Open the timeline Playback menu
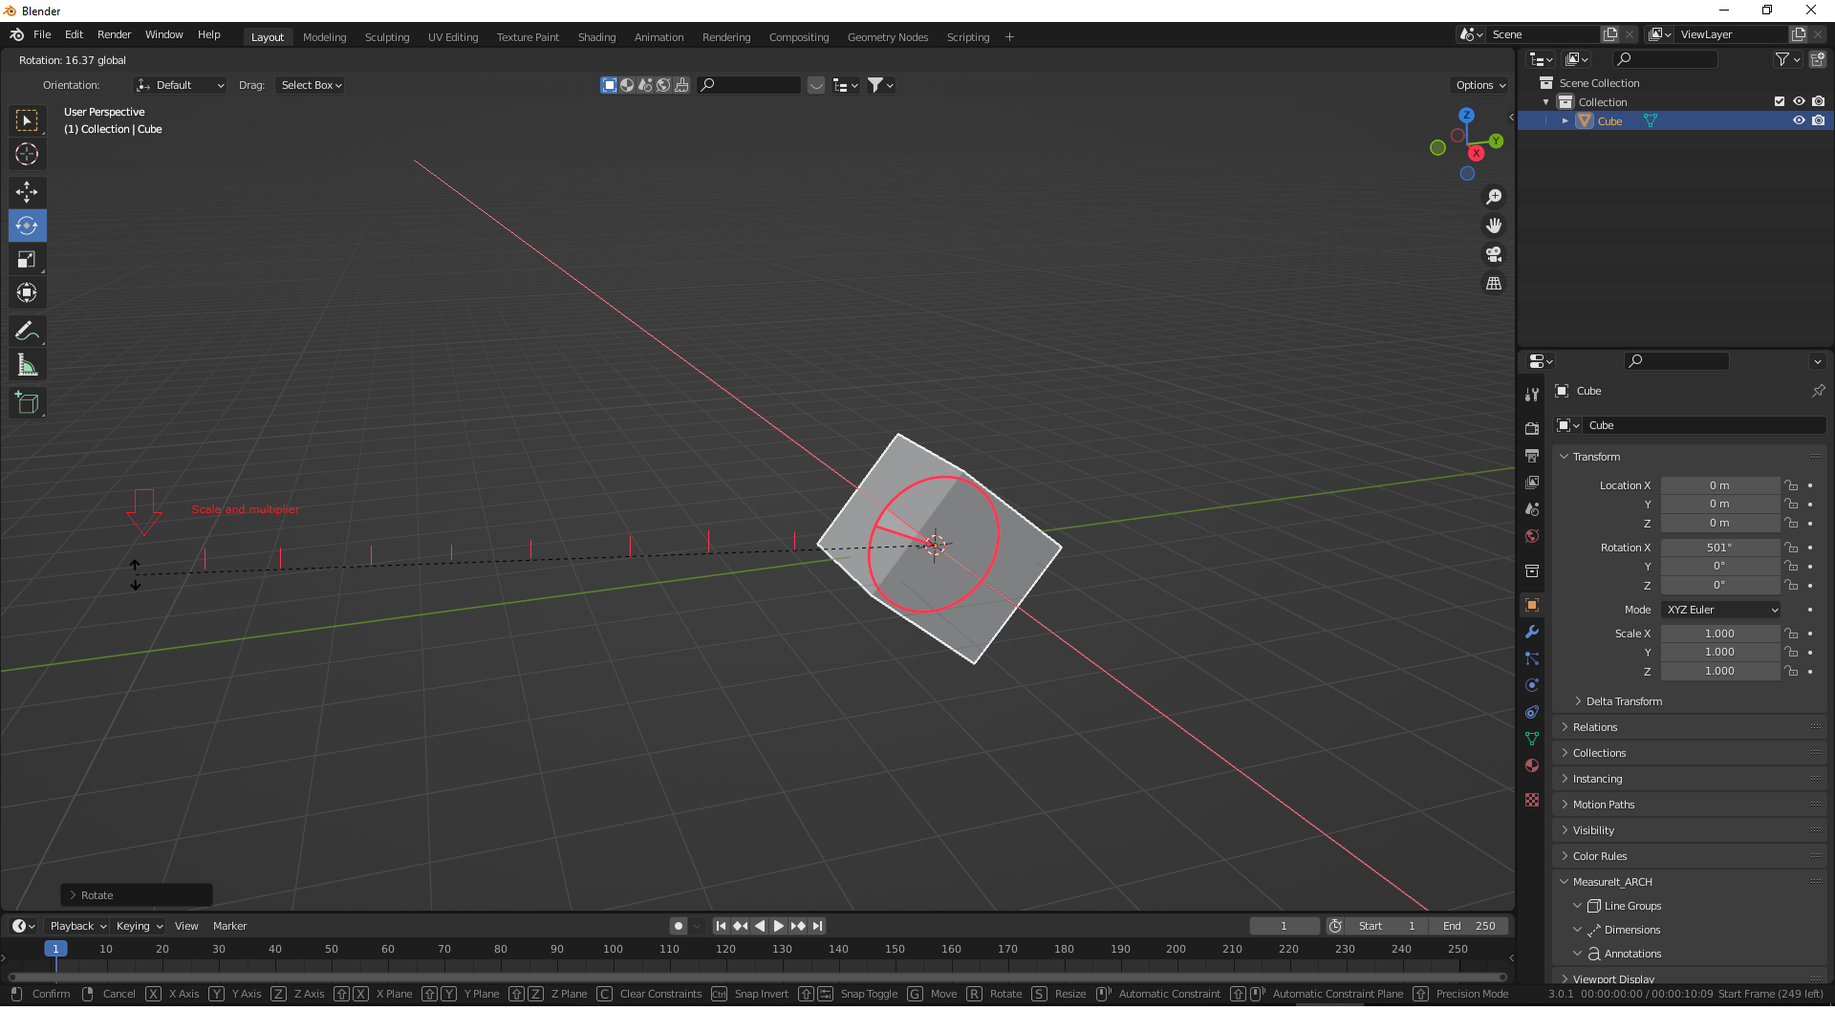 click(x=77, y=926)
